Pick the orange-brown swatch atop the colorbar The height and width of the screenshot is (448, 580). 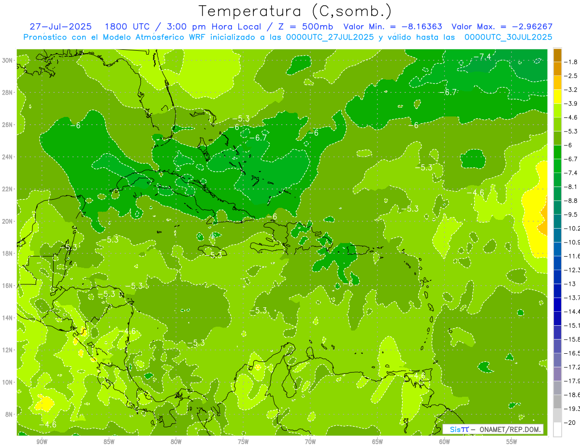click(557, 55)
